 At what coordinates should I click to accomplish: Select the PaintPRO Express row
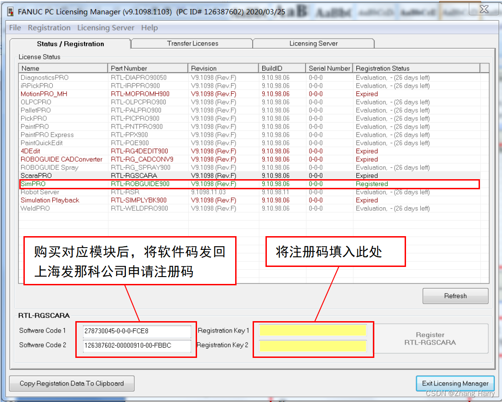(x=250, y=135)
